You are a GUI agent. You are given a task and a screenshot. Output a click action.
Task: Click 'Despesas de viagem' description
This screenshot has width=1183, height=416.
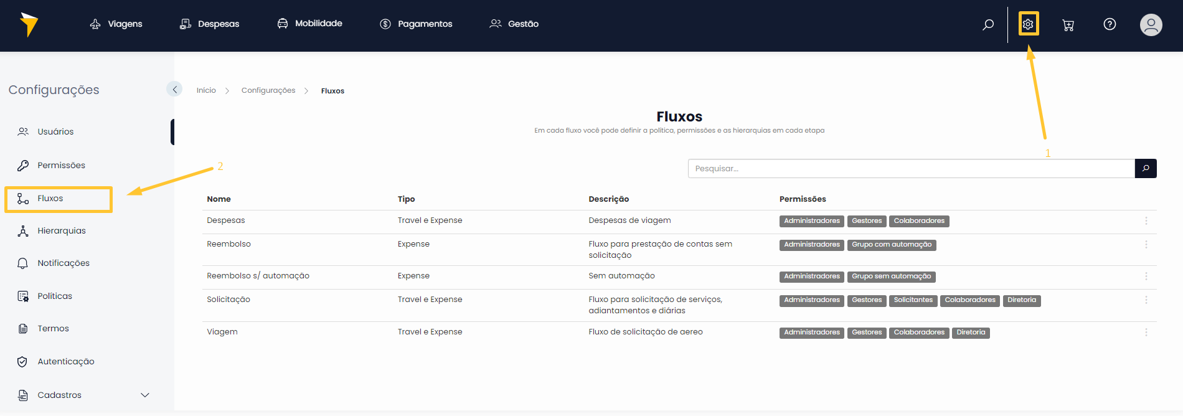[x=629, y=220]
